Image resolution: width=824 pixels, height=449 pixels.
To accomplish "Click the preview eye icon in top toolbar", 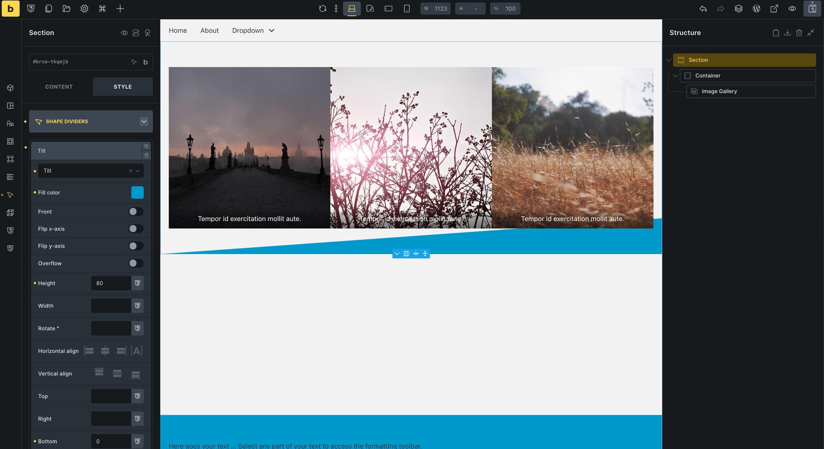I will [792, 9].
